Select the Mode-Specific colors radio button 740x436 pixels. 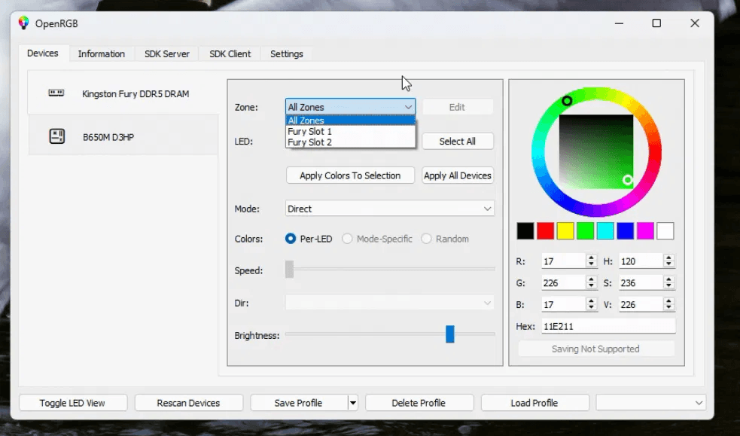(347, 239)
